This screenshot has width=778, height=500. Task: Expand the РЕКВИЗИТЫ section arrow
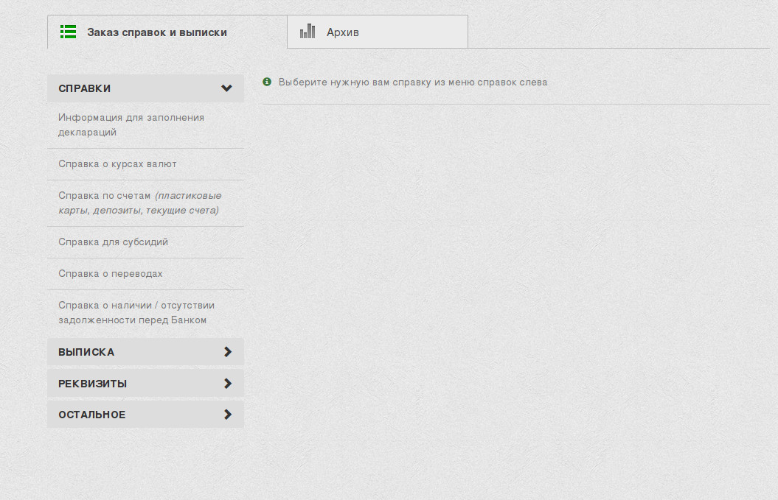click(228, 384)
